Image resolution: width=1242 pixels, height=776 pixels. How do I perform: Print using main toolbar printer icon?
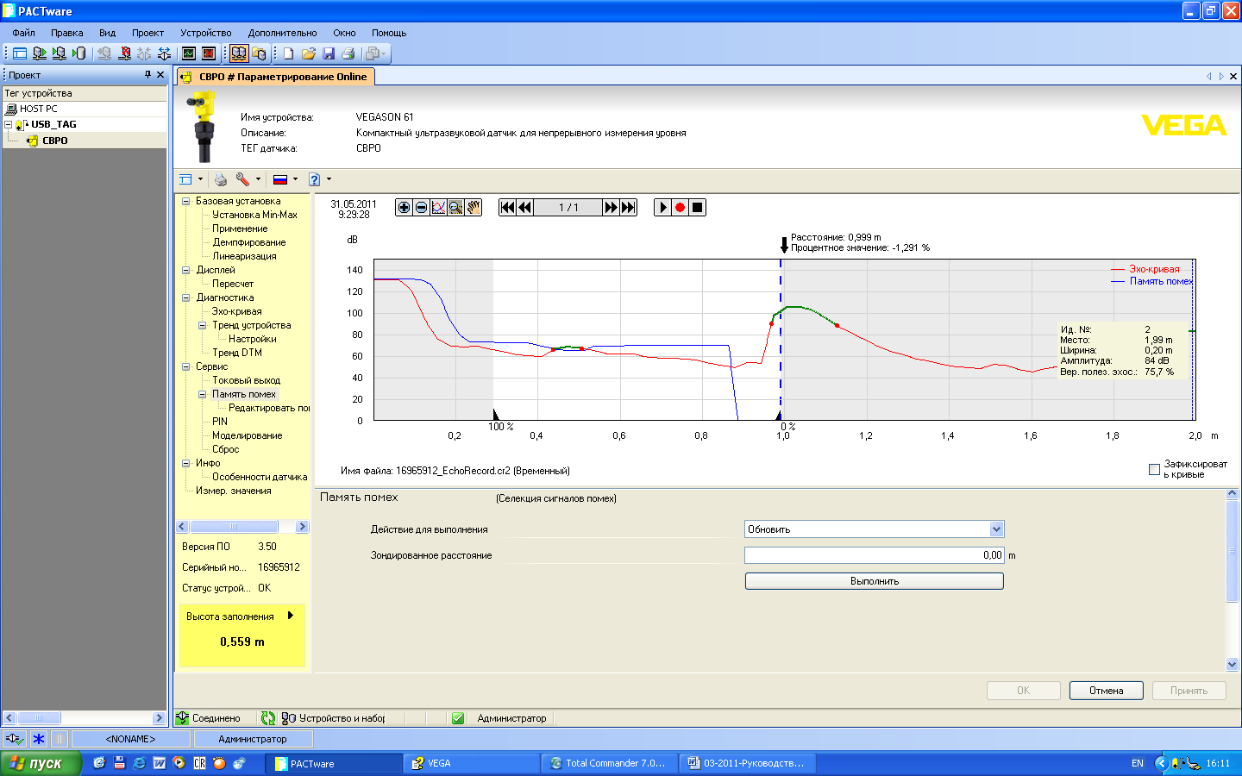(348, 53)
